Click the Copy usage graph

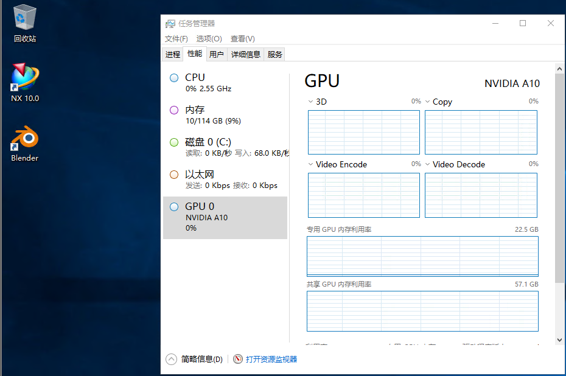tap(481, 133)
